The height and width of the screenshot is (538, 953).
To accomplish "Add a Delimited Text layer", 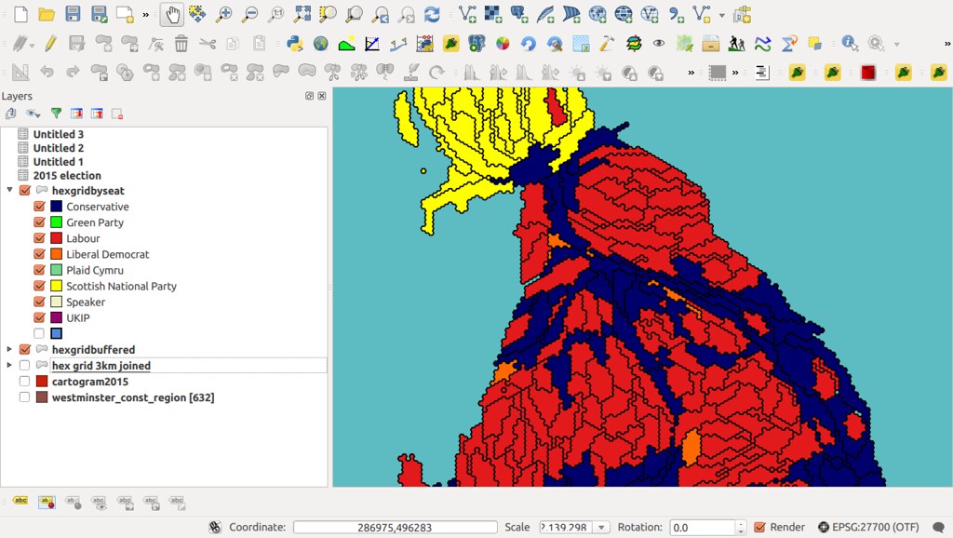I will pos(678,14).
